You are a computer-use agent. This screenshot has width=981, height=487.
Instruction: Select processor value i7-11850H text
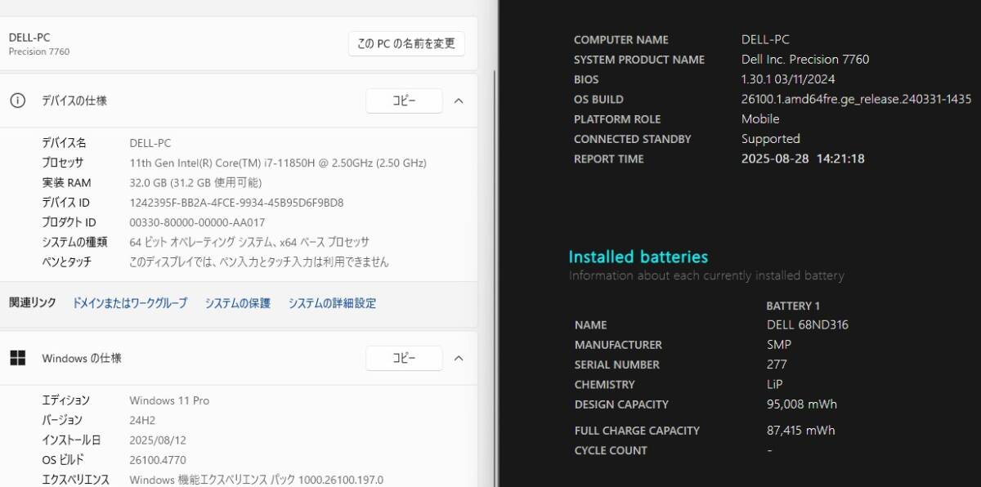(278, 163)
